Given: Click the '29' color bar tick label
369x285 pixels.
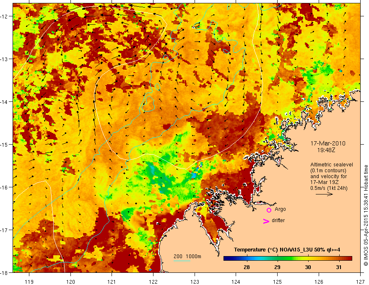Looking at the screenshot, I should (277, 267).
